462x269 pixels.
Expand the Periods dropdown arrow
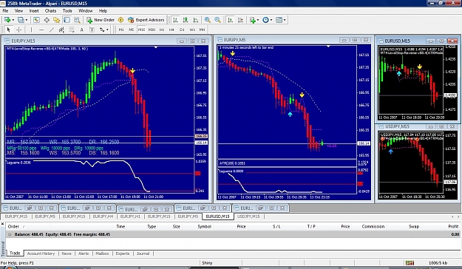tap(271, 20)
